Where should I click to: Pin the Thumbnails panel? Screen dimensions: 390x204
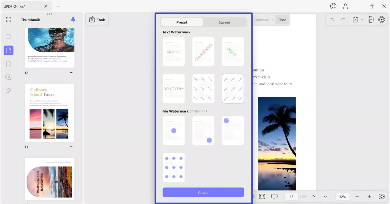[x=73, y=20]
